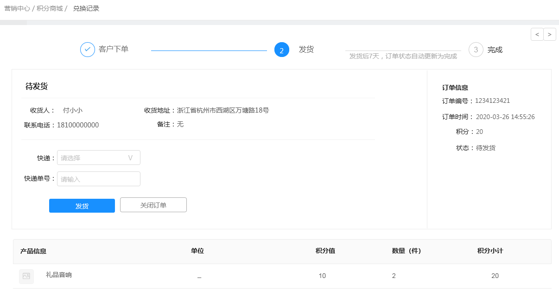This screenshot has width=559, height=303.
Task: Click the recipient name 付小小
Action: pos(73,110)
